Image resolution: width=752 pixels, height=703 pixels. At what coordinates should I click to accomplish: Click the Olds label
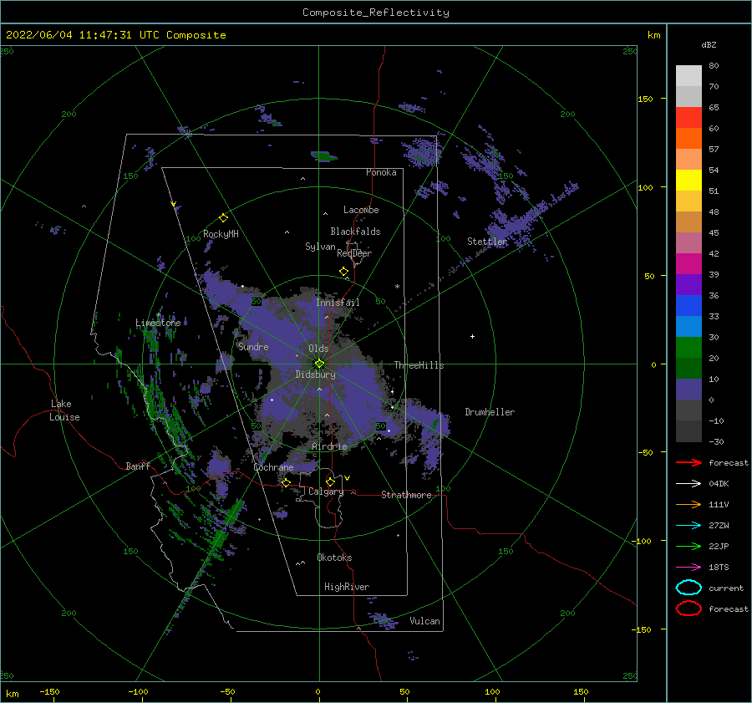(x=318, y=349)
